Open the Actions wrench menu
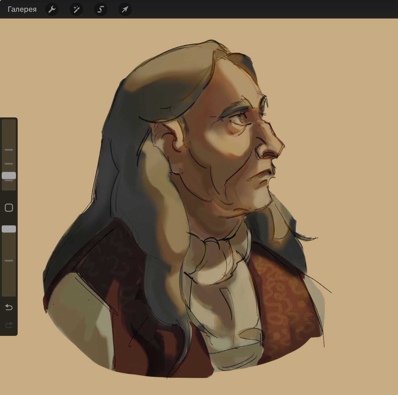The height and width of the screenshot is (395, 398). click(x=52, y=9)
